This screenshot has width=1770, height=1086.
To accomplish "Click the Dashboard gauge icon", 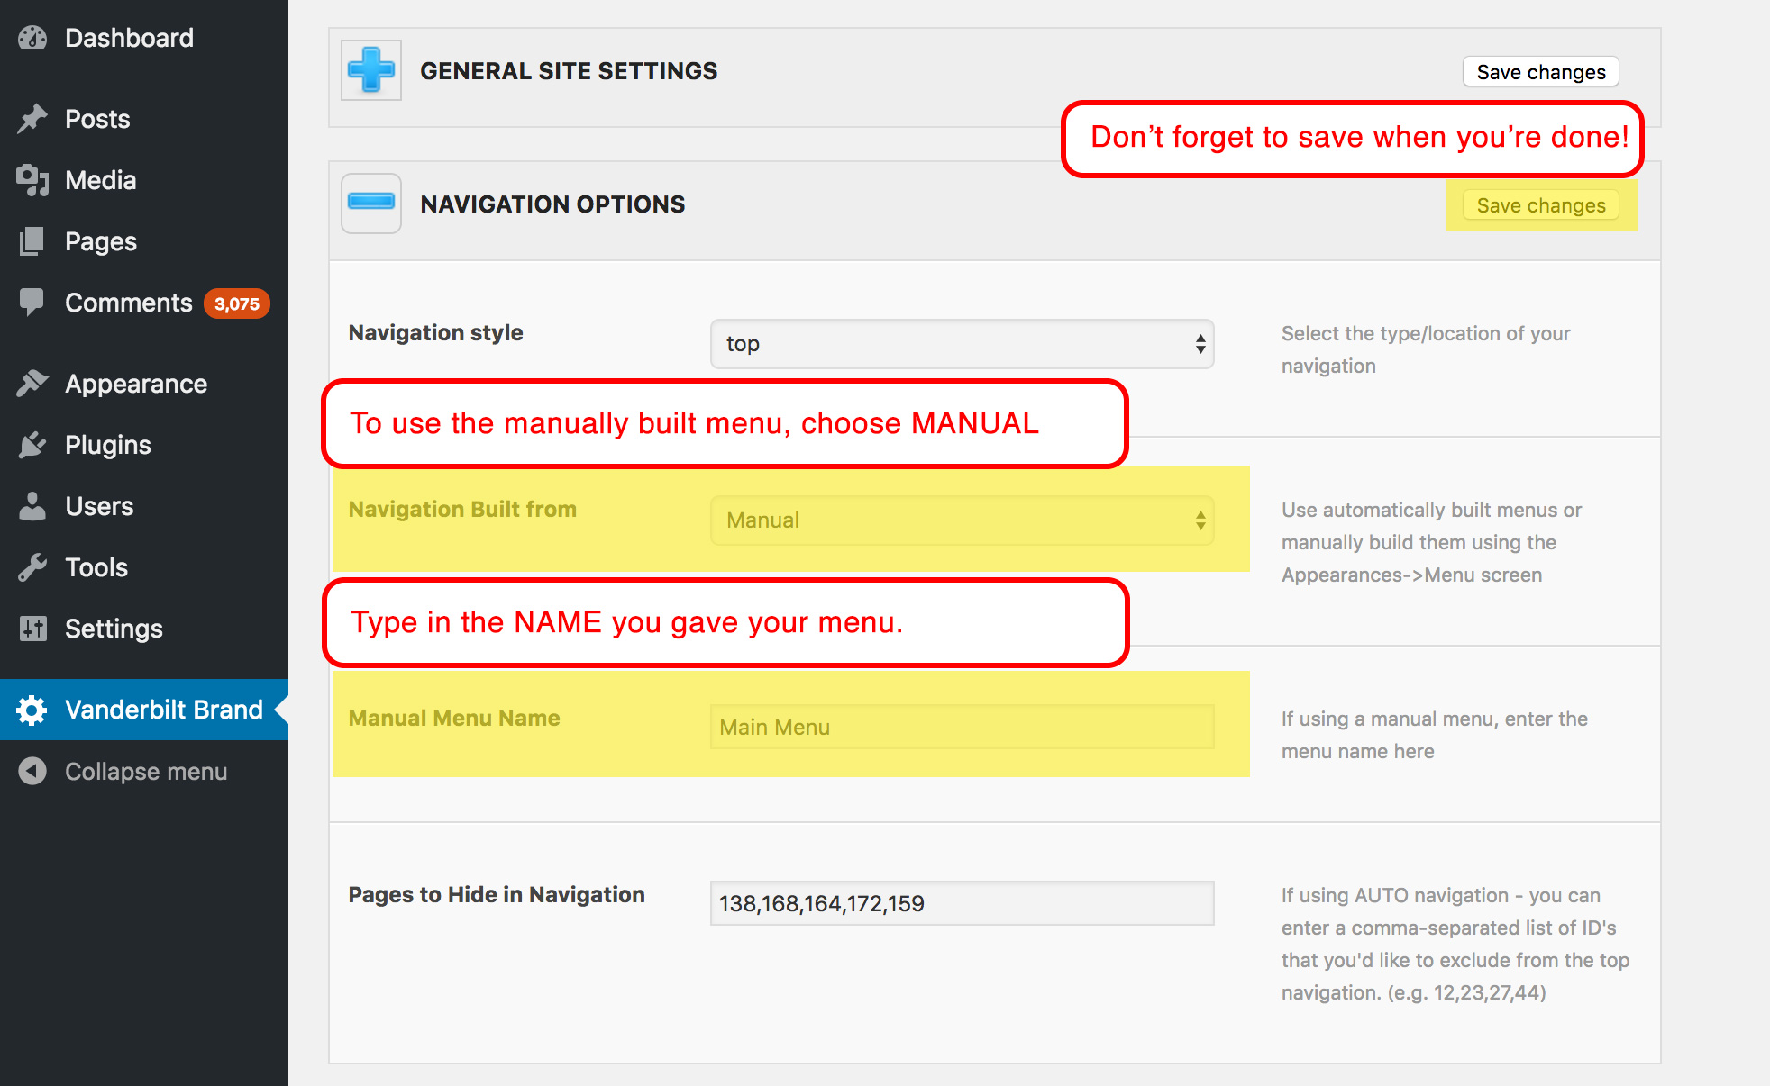I will pos(32,38).
